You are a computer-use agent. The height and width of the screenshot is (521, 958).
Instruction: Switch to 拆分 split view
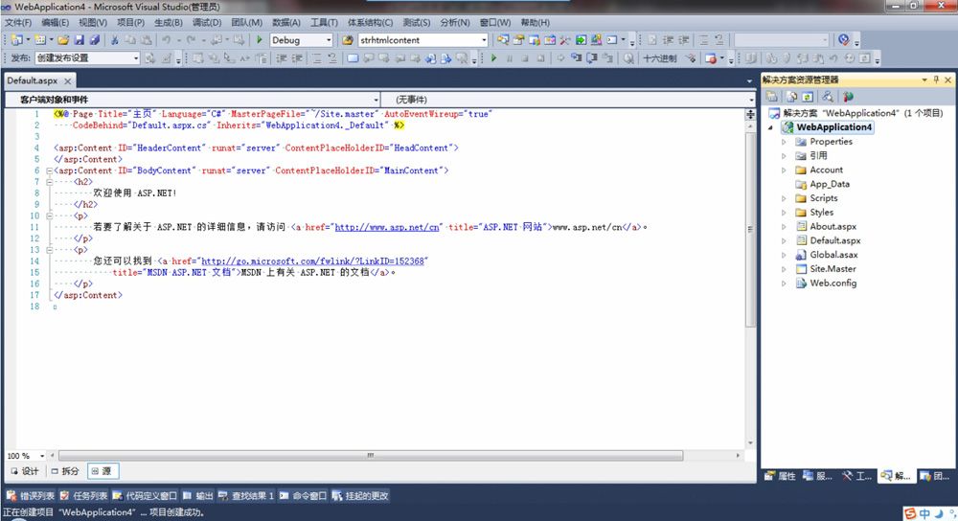[x=65, y=471]
